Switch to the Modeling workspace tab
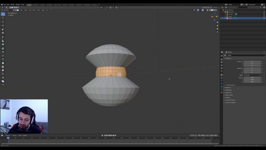The image size is (266, 150). (x=35, y=5)
